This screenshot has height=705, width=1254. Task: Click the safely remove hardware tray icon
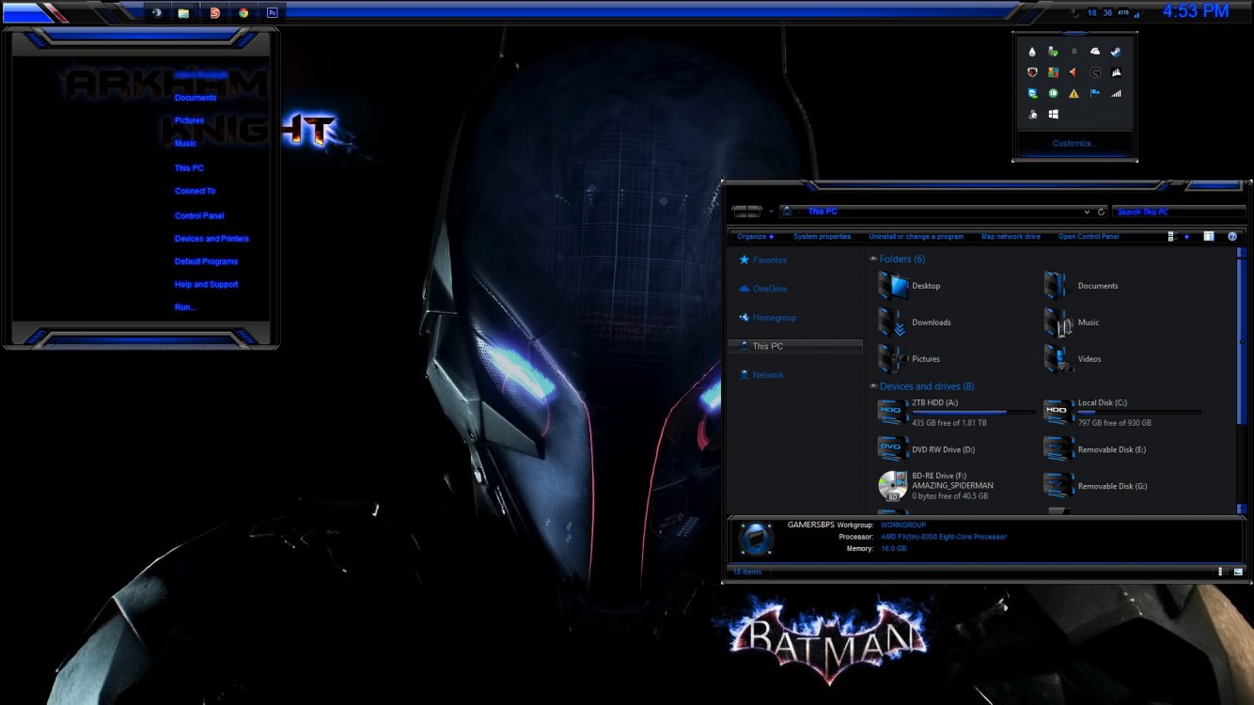[1053, 52]
